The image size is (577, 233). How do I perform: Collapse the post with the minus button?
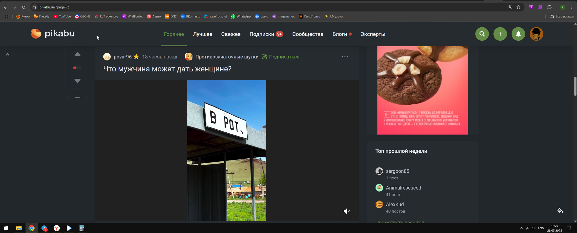pyautogui.click(x=77, y=97)
